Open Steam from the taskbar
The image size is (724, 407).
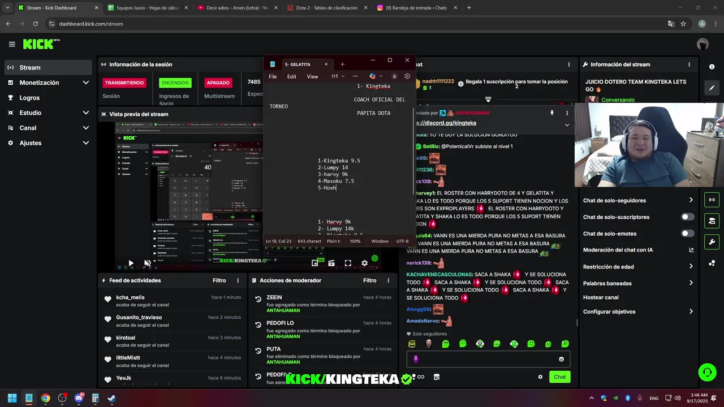[111, 398]
